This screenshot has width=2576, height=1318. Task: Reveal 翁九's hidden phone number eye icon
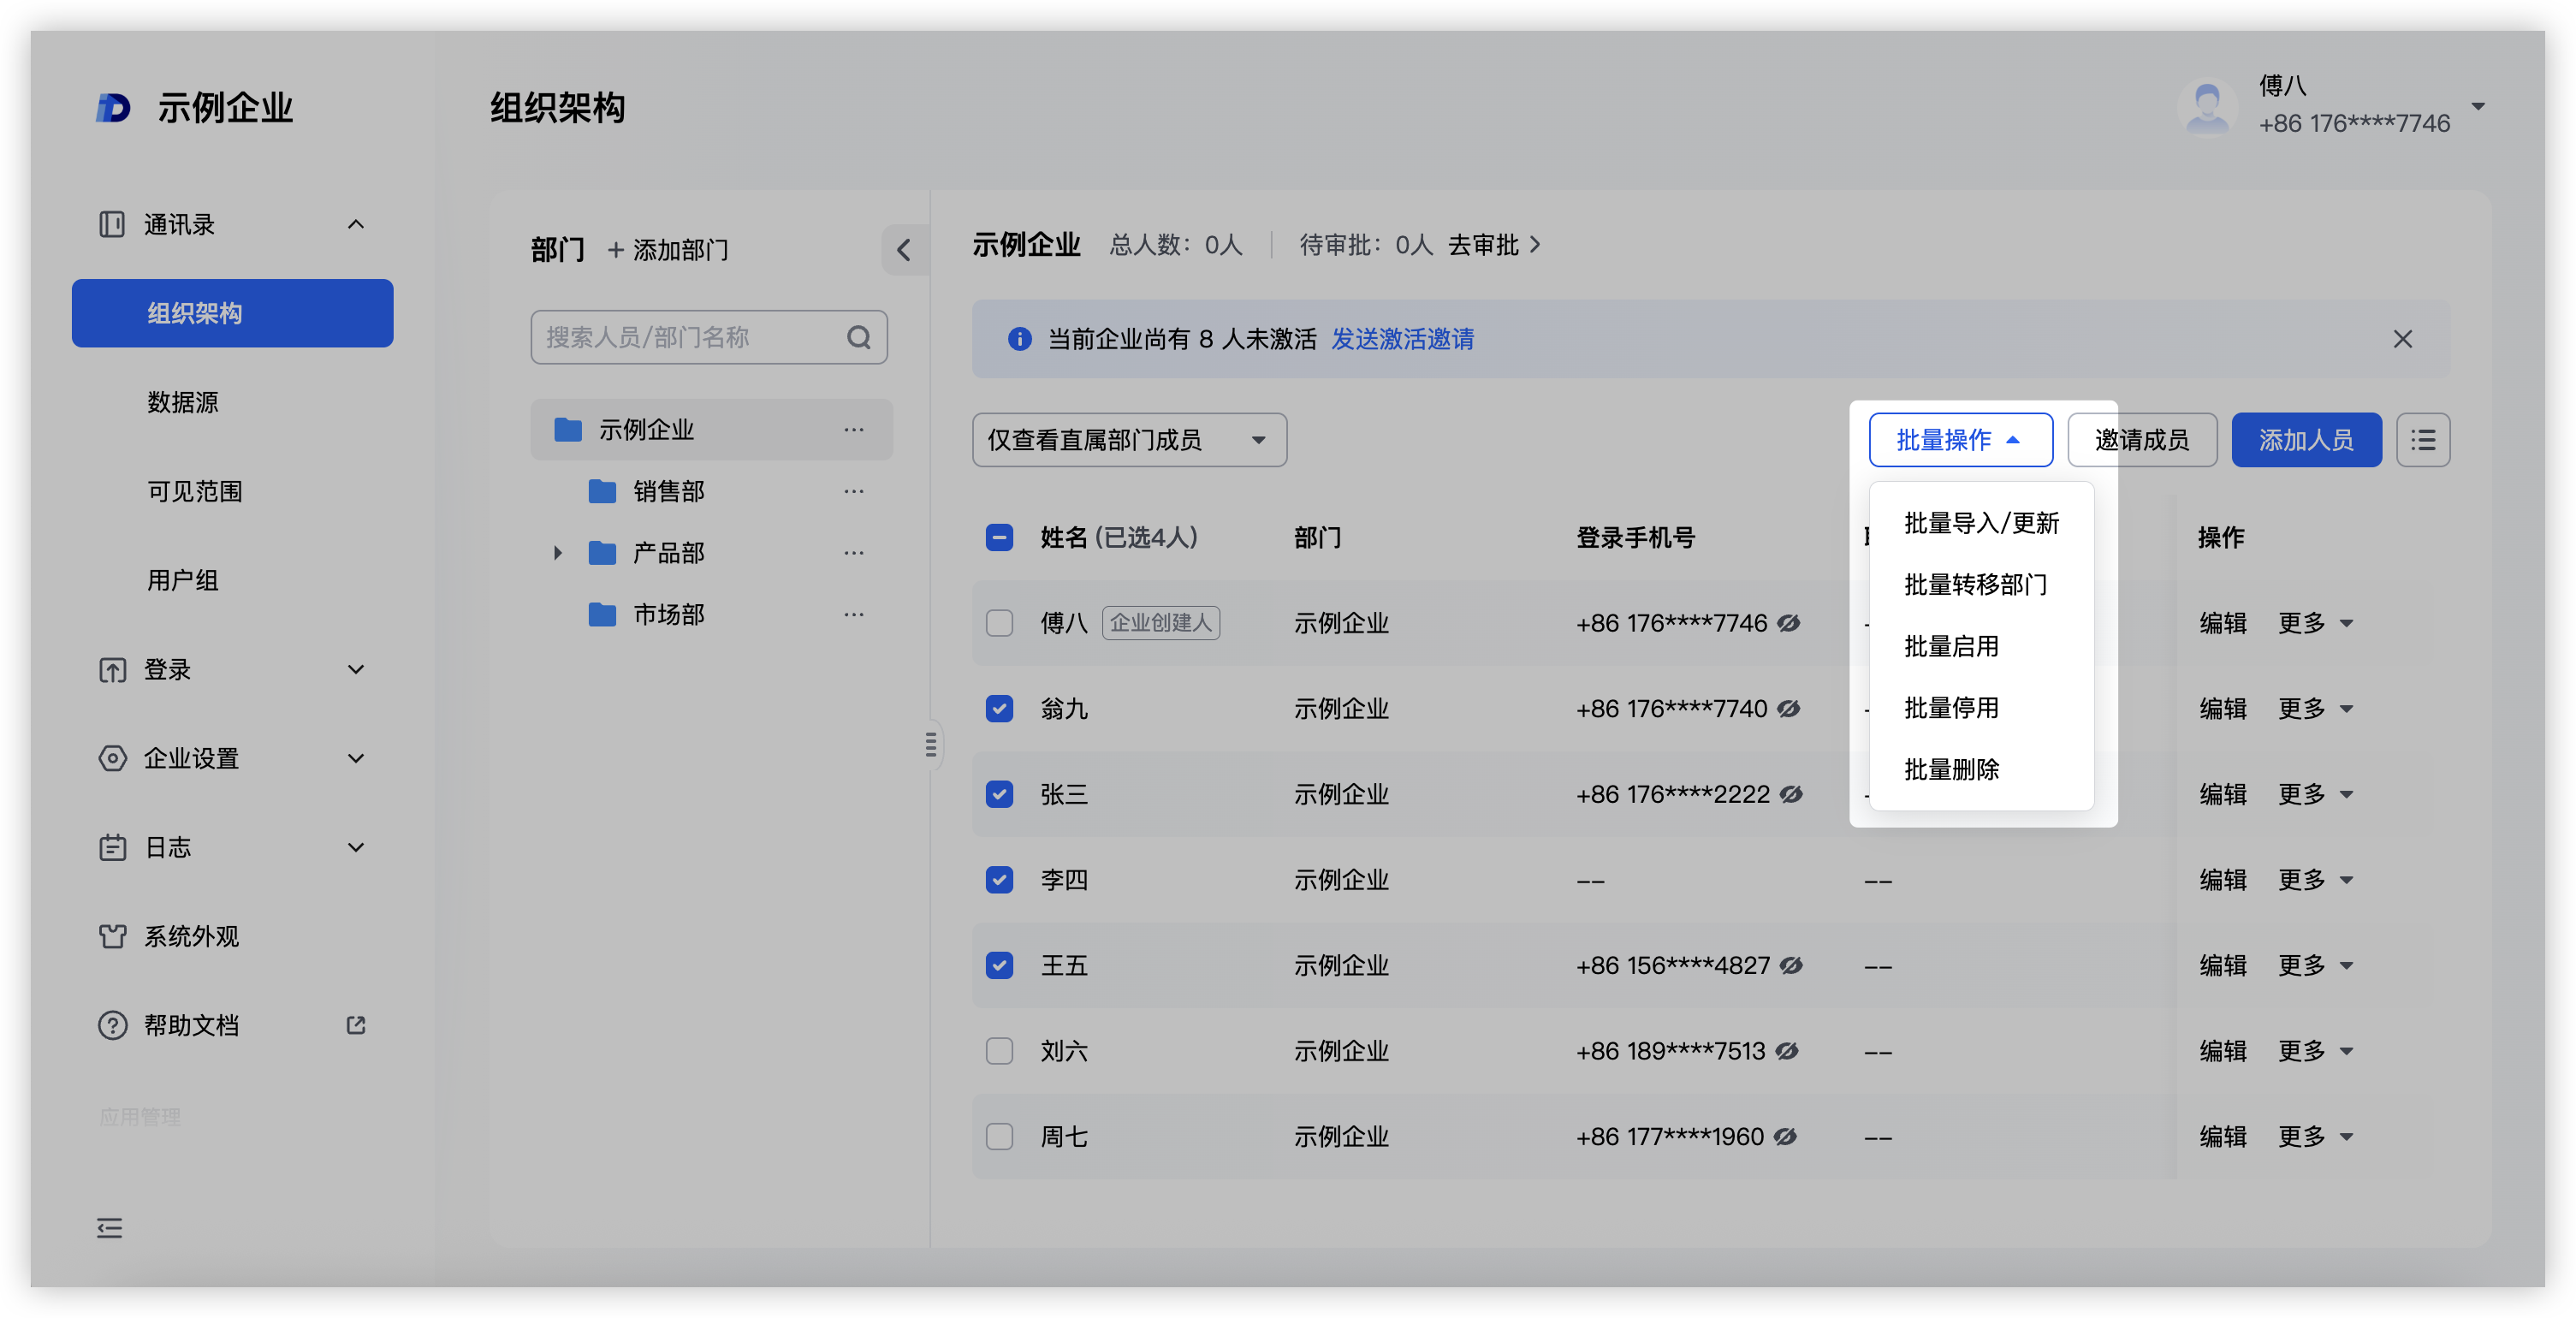point(1789,709)
